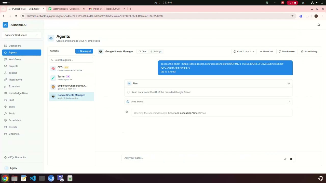The width and height of the screenshot is (326, 183).
Task: Focus the Search agents field
Action: [x=71, y=60]
